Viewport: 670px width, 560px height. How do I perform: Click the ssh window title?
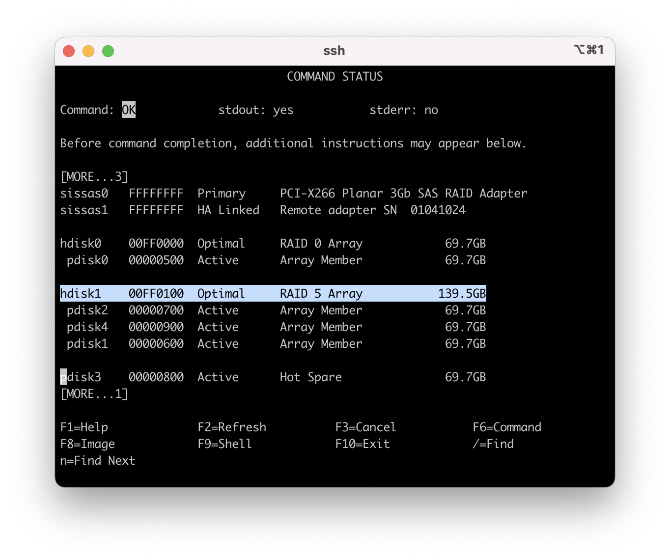point(334,51)
